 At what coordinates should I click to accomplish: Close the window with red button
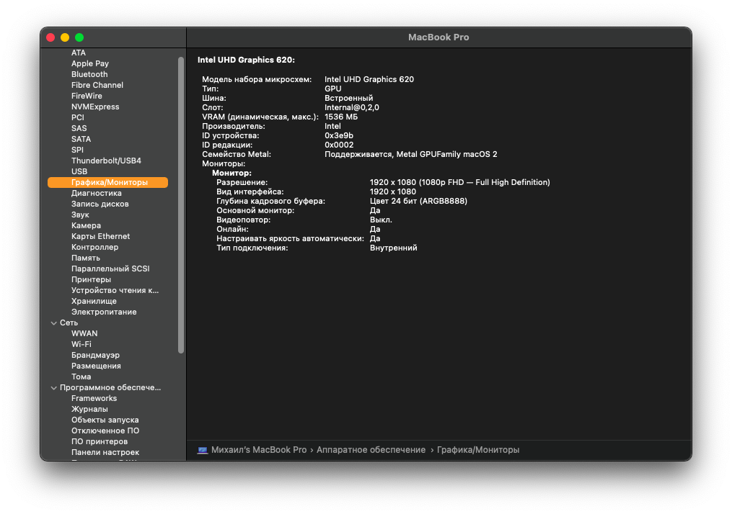[x=50, y=37]
